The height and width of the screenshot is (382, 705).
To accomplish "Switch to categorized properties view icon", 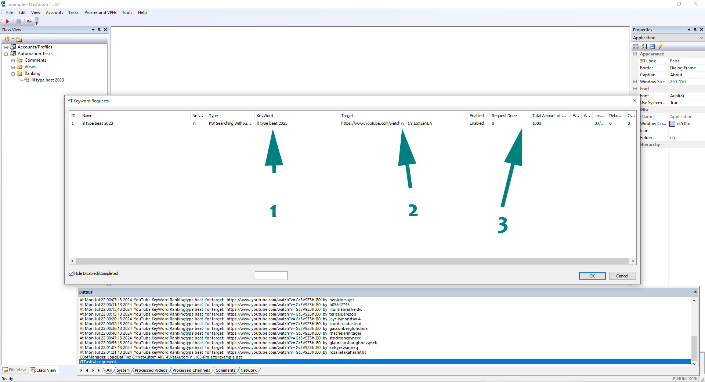I will click(x=636, y=47).
